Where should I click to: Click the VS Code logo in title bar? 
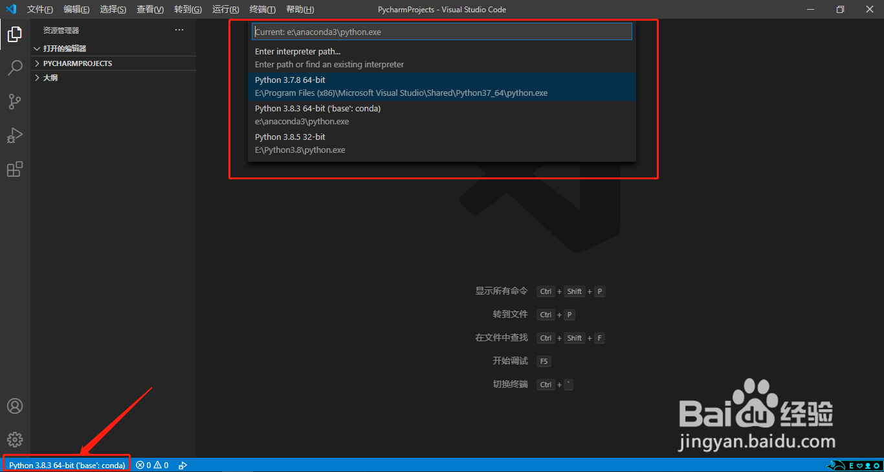pyautogui.click(x=11, y=9)
